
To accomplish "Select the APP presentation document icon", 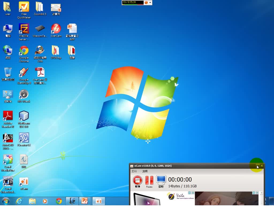I will (x=72, y=32).
